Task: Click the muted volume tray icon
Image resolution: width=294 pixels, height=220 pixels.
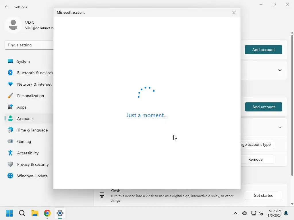Action: [261, 213]
